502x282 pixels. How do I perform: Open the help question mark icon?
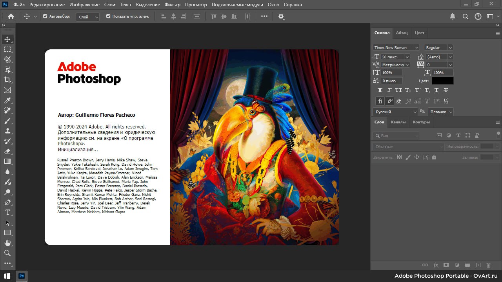click(x=478, y=16)
